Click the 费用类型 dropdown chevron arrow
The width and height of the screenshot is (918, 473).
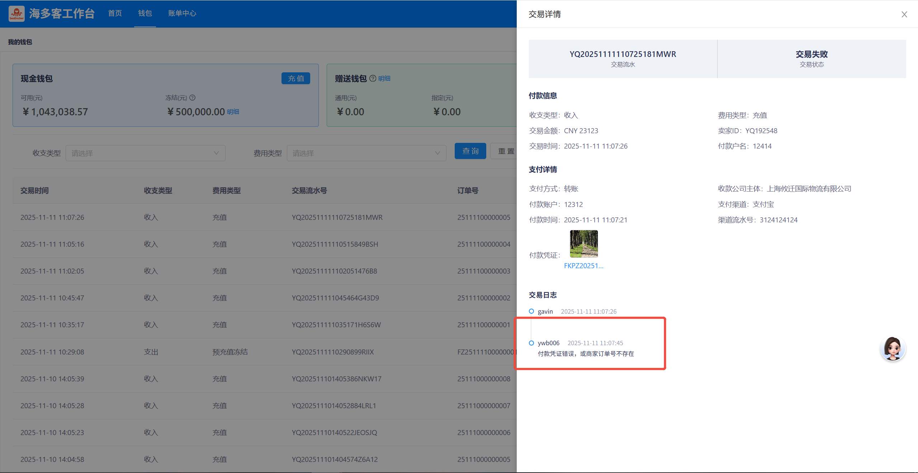[437, 153]
